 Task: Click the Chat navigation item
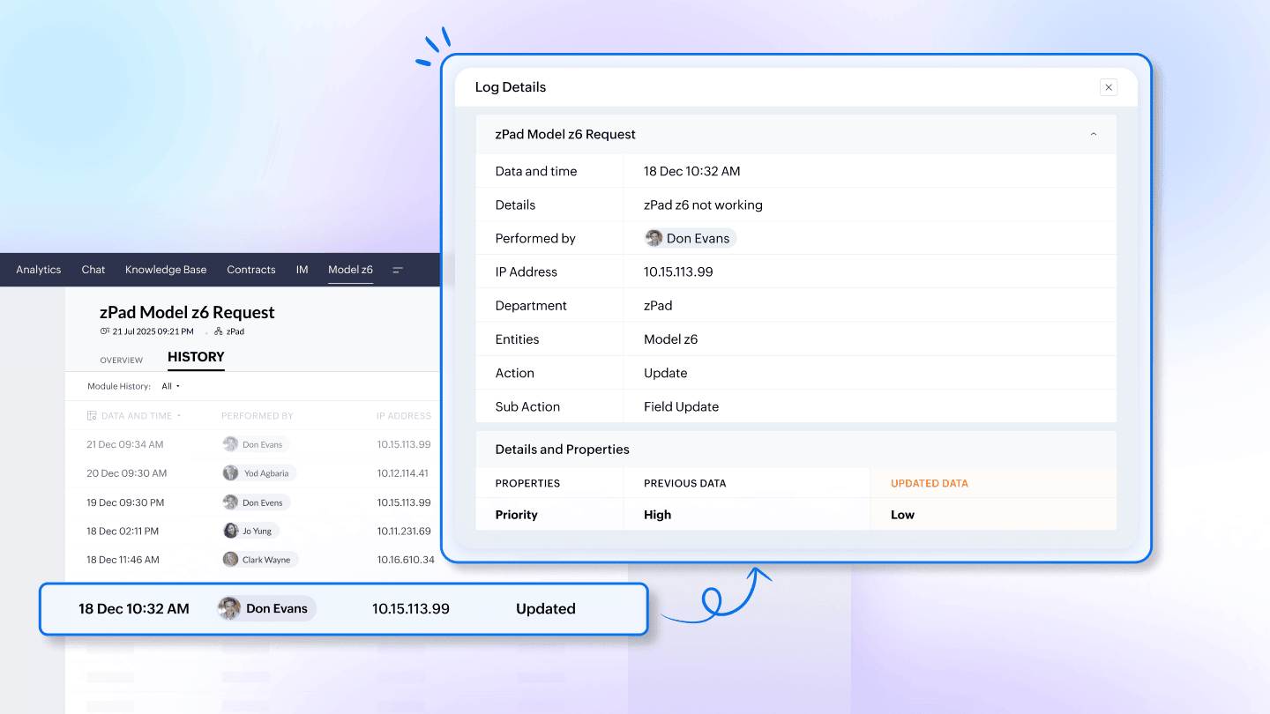point(93,270)
